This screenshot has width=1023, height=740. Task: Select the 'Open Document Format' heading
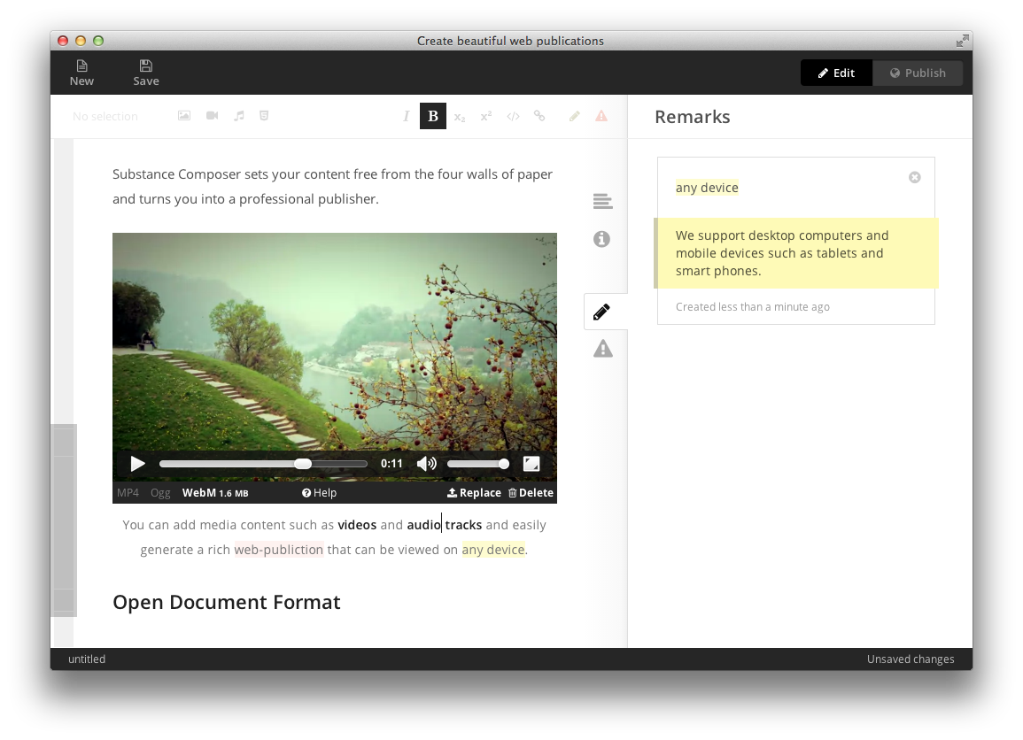coord(227,602)
